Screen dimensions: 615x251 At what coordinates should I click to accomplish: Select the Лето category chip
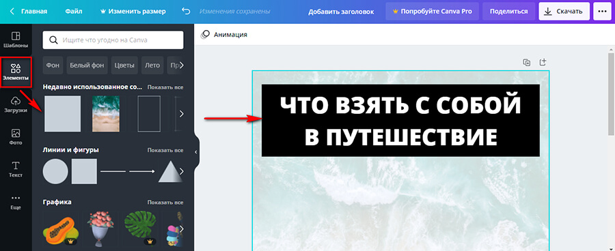152,65
